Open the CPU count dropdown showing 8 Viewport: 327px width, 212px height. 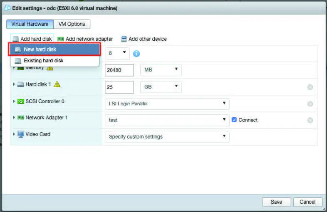(117, 53)
